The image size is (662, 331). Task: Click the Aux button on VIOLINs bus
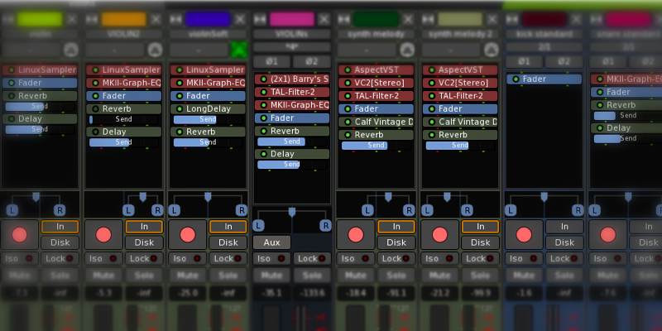coord(271,242)
